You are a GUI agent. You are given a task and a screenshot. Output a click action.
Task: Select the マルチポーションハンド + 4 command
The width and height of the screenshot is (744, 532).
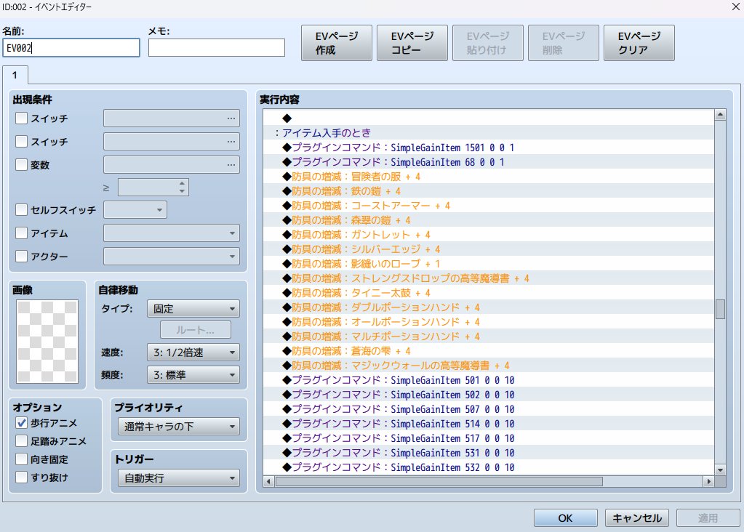coord(488,336)
